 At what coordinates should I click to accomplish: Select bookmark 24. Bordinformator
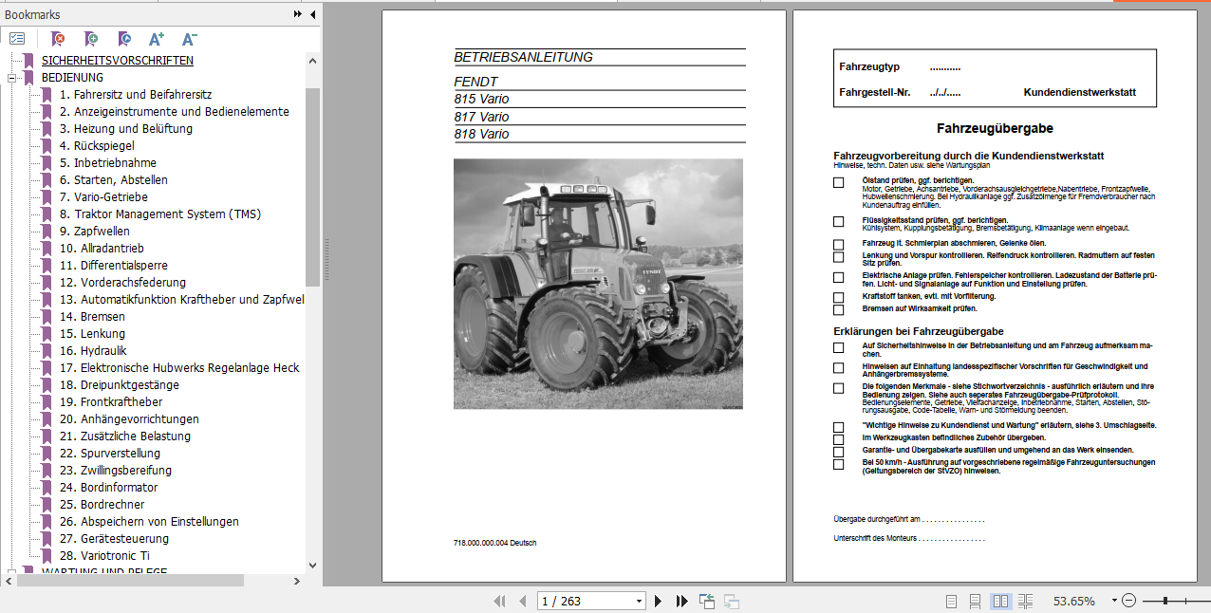pos(108,487)
